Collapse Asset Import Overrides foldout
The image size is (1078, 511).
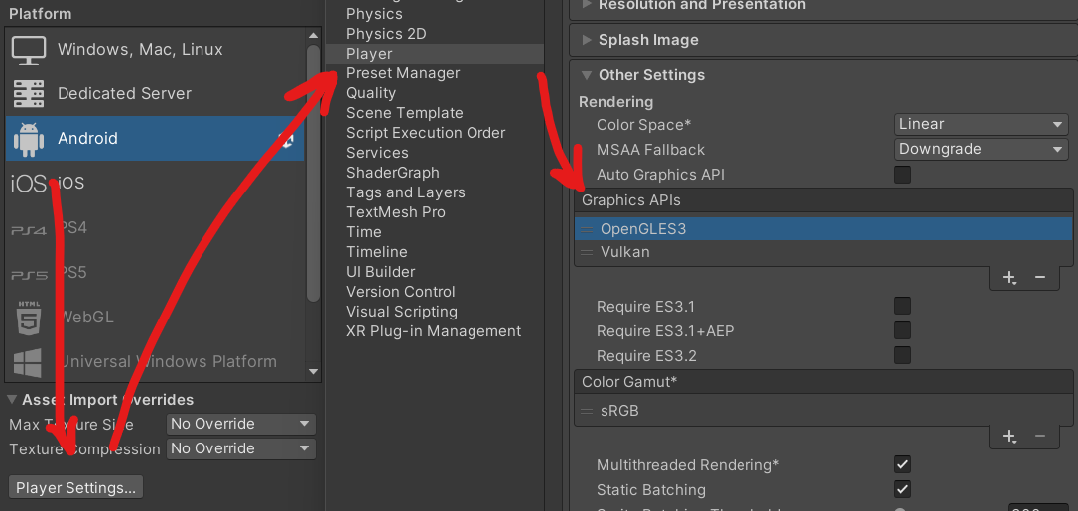click(x=12, y=400)
